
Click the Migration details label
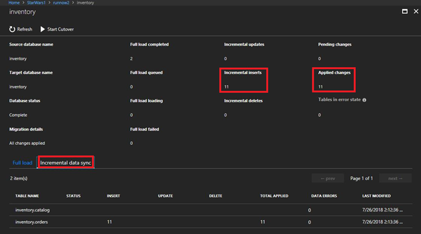[x=26, y=129]
